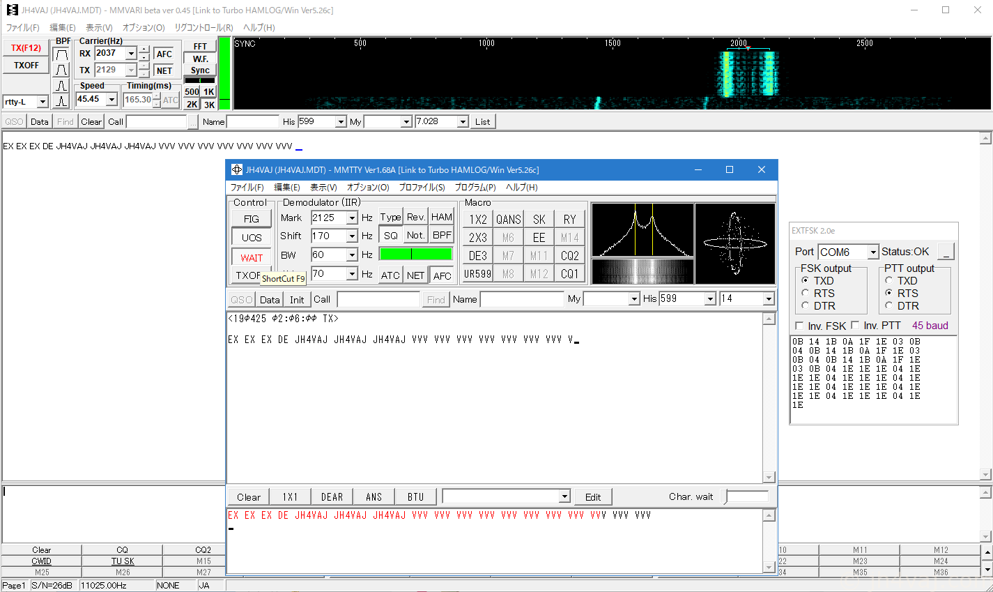Click the List button in MMVARI

[483, 122]
